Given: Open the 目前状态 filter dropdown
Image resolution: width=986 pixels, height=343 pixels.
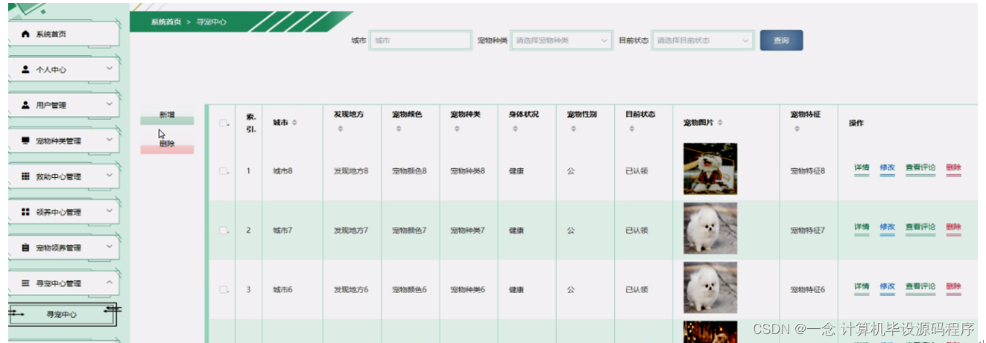Looking at the screenshot, I should tap(703, 41).
